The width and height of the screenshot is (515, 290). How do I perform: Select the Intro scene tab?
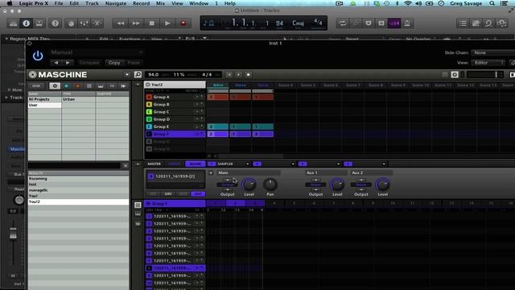[x=218, y=85]
